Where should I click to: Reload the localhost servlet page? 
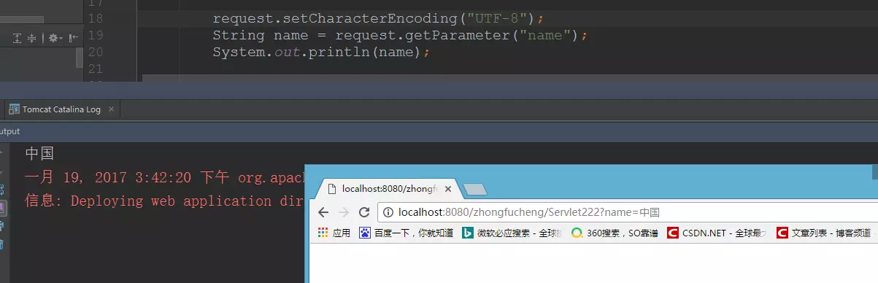(363, 213)
